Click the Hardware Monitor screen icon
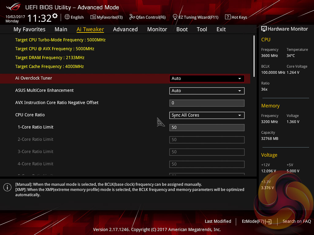 (x=264, y=29)
